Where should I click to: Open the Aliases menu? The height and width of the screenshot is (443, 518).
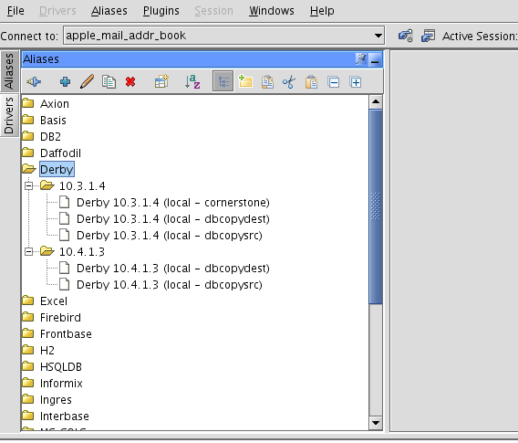(109, 11)
